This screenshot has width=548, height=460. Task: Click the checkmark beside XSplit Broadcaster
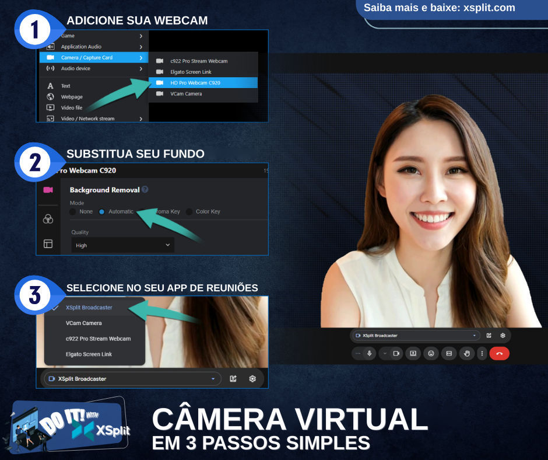point(55,308)
